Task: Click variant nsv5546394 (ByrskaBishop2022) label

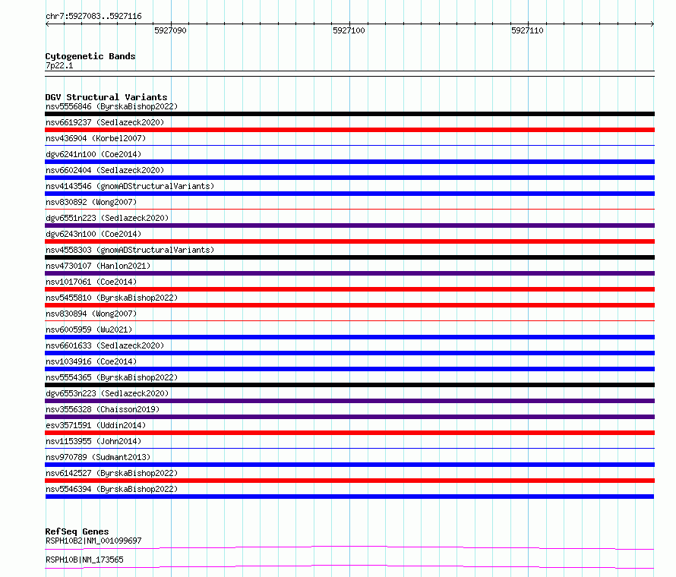Action: coord(112,489)
